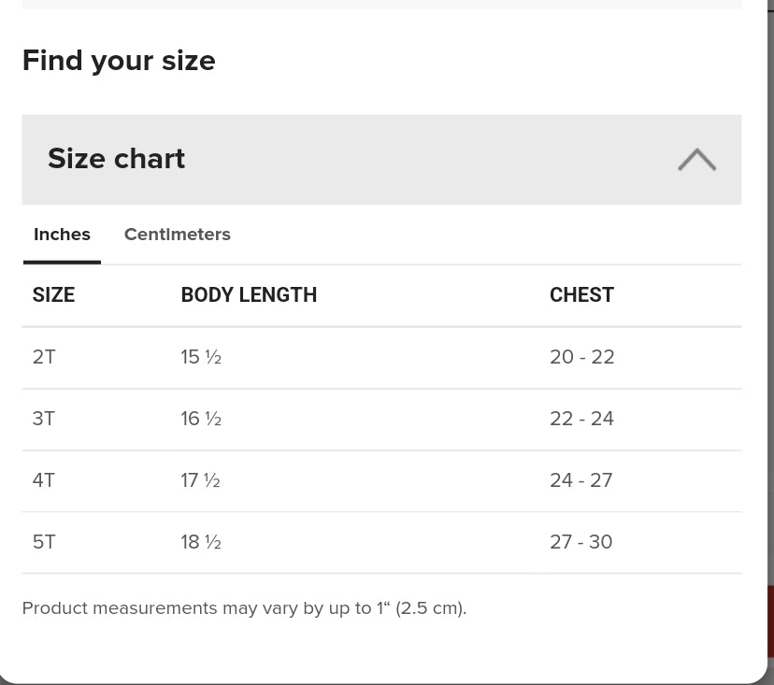Select the 4T size cell

44,480
